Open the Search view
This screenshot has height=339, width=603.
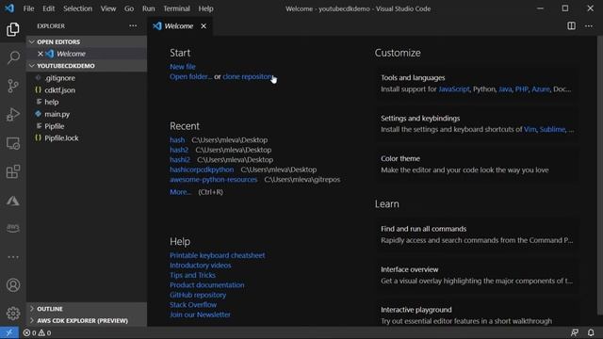click(x=12, y=57)
